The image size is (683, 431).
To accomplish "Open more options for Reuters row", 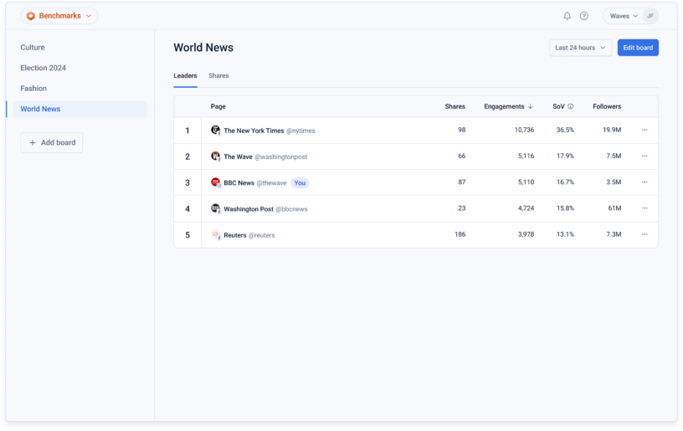I will pos(644,234).
